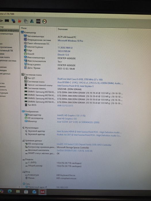
Task: Click the DIMM1 memory module icon
Action: (x=26, y=92)
